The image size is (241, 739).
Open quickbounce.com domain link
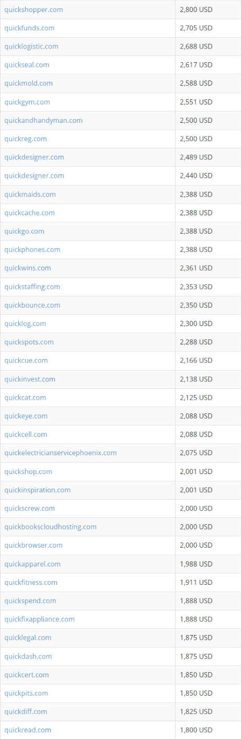(x=32, y=305)
